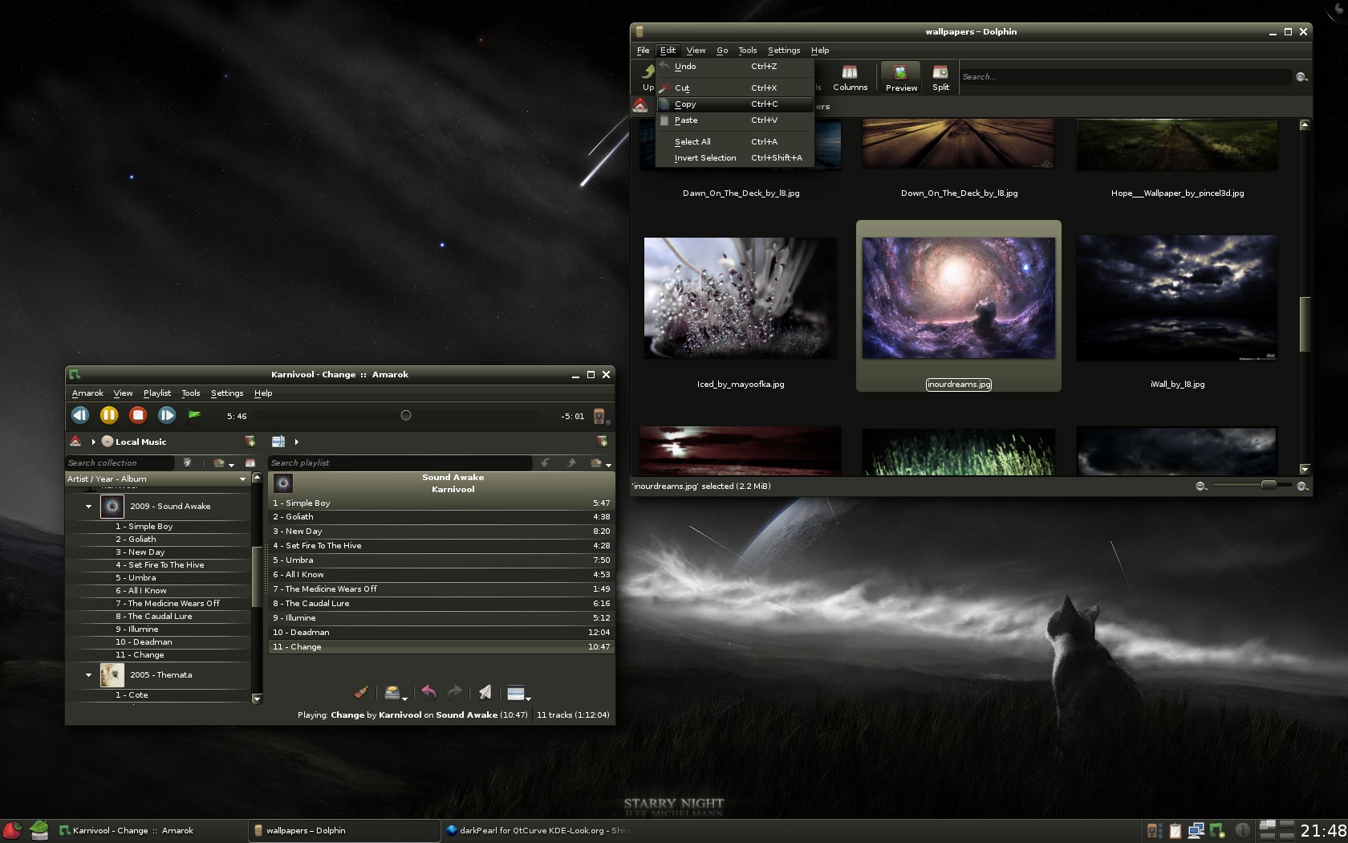The height and width of the screenshot is (843, 1348).
Task: Click the bookmark icon in the playlist panel header
Action: coord(602,442)
